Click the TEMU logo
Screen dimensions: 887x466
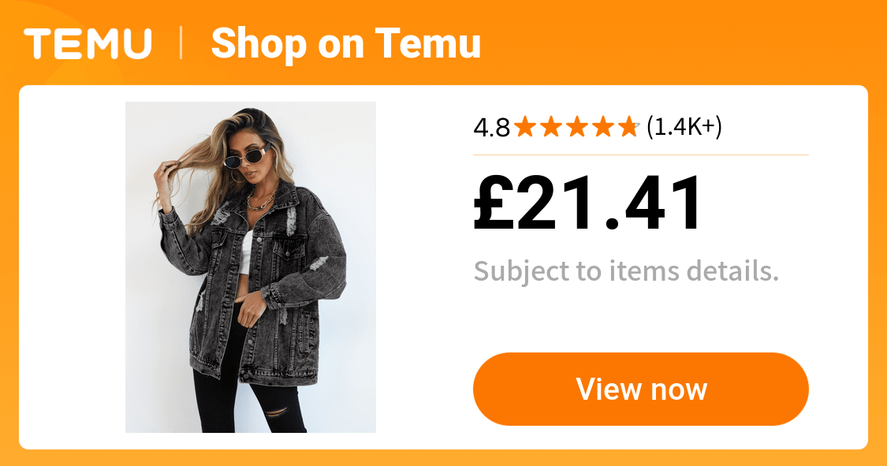88,44
